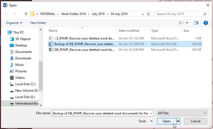Open Local Disk (E:)
213x129 pixels.
coord(22,97)
